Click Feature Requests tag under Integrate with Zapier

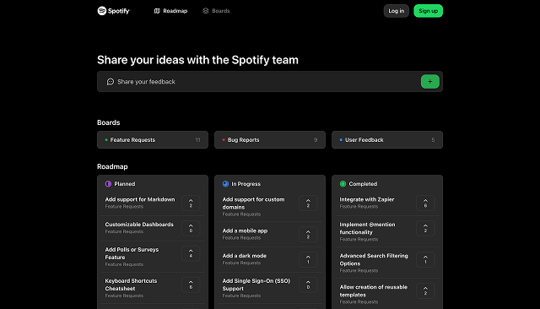(359, 207)
